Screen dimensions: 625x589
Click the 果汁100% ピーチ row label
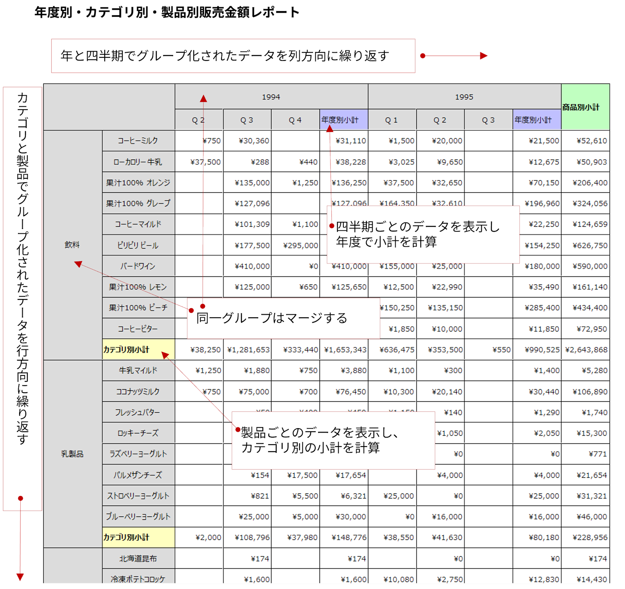138,308
